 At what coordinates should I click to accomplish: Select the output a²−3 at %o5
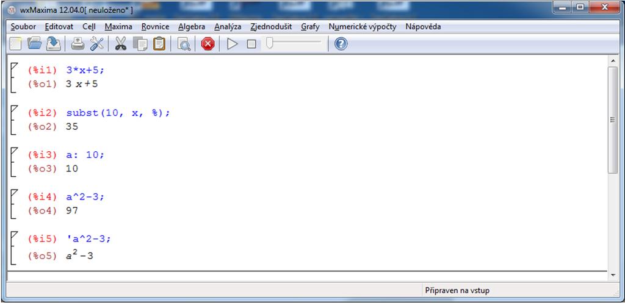tap(80, 255)
